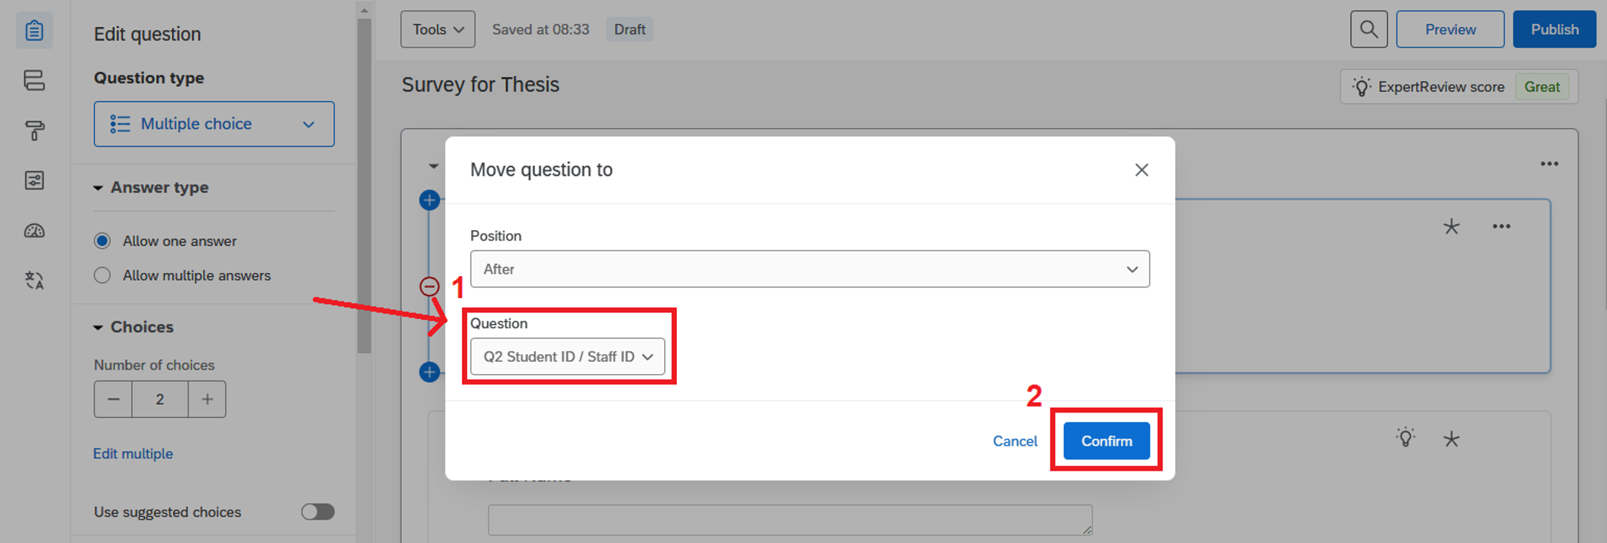1607x543 pixels.
Task: Open the Translations sidebar icon
Action: 34,281
